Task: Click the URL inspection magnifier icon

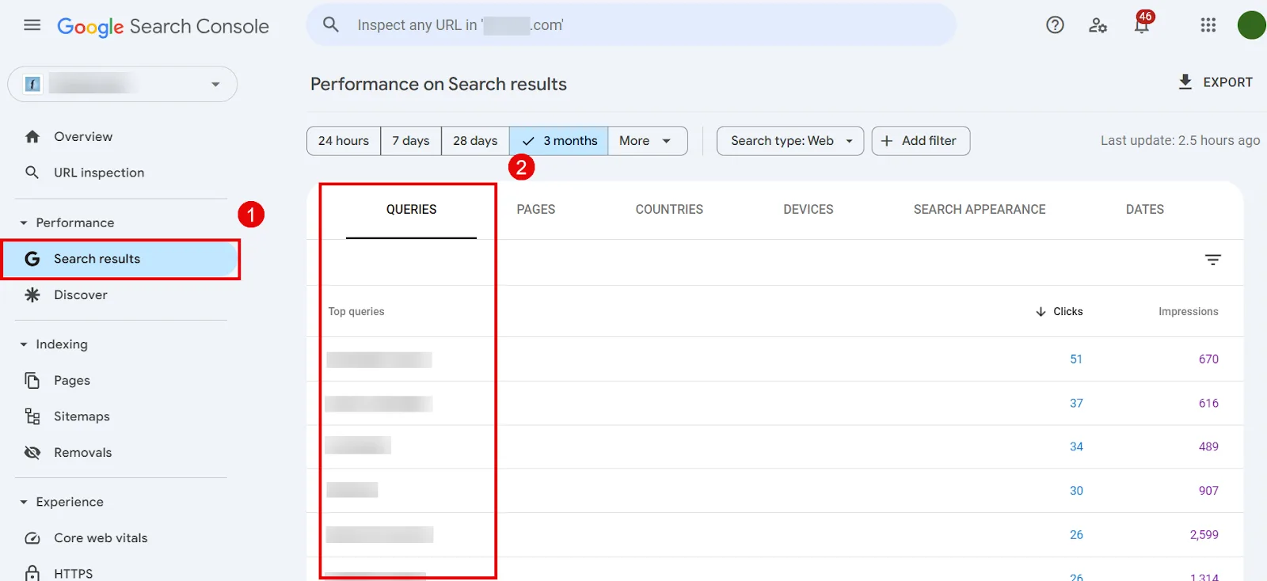Action: 32,173
